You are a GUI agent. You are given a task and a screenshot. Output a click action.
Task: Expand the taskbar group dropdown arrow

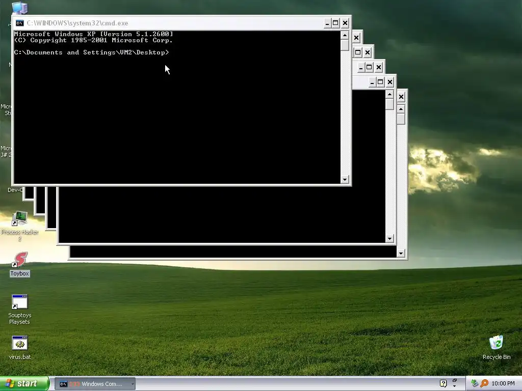point(133,384)
